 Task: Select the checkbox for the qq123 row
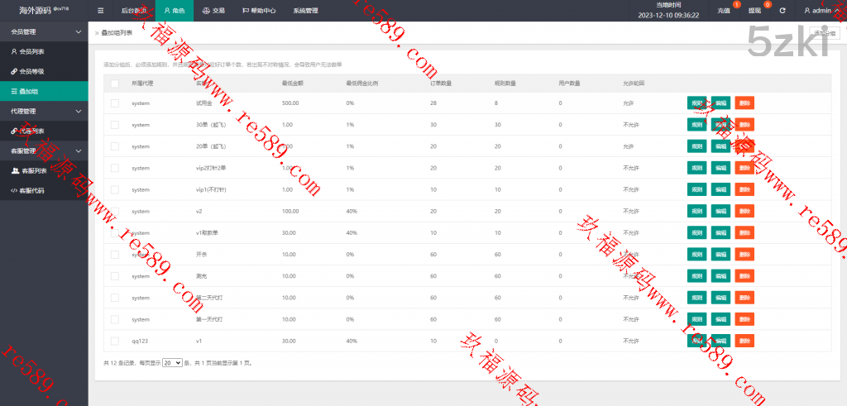(x=115, y=341)
